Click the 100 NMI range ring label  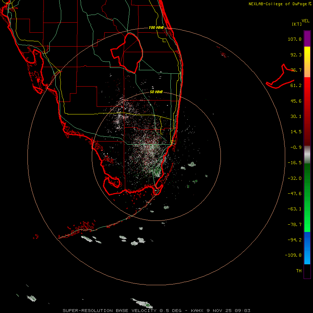[x=156, y=27]
